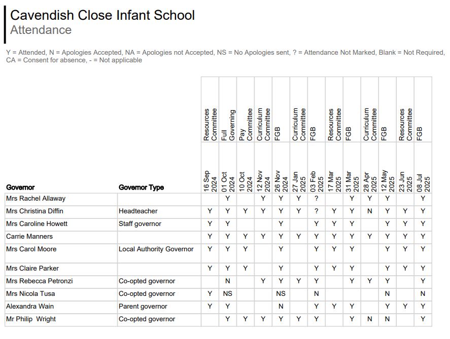Select the Governor Type column header
The height and width of the screenshot is (339, 450).
tap(141, 187)
